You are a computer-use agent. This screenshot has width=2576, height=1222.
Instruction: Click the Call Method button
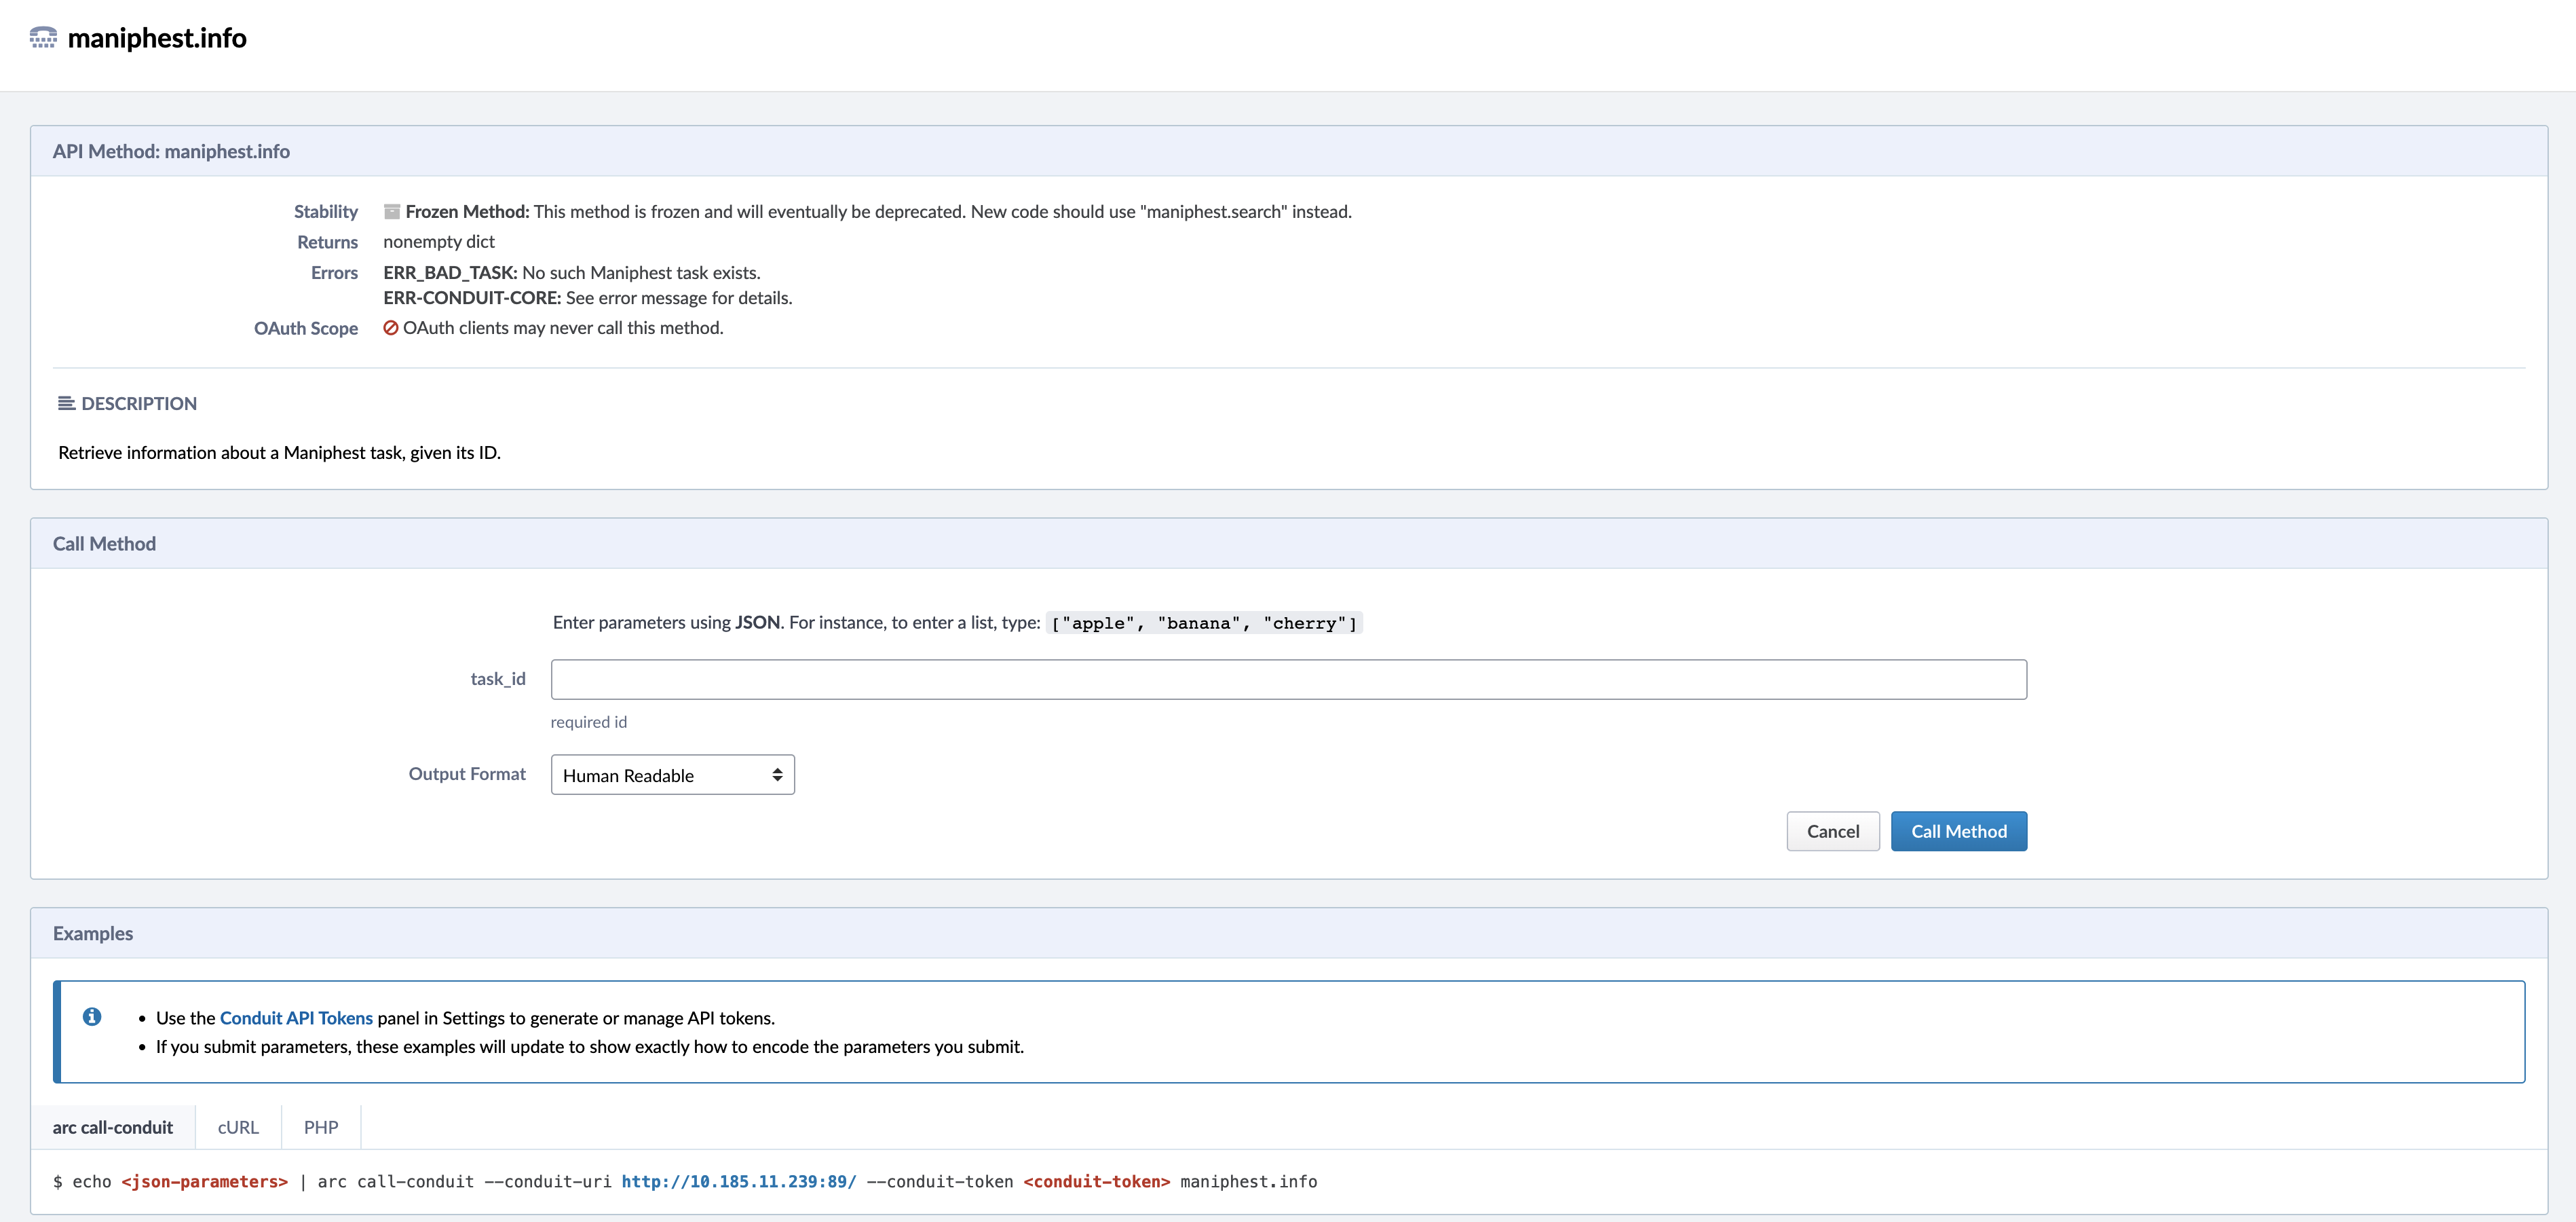click(x=1958, y=831)
